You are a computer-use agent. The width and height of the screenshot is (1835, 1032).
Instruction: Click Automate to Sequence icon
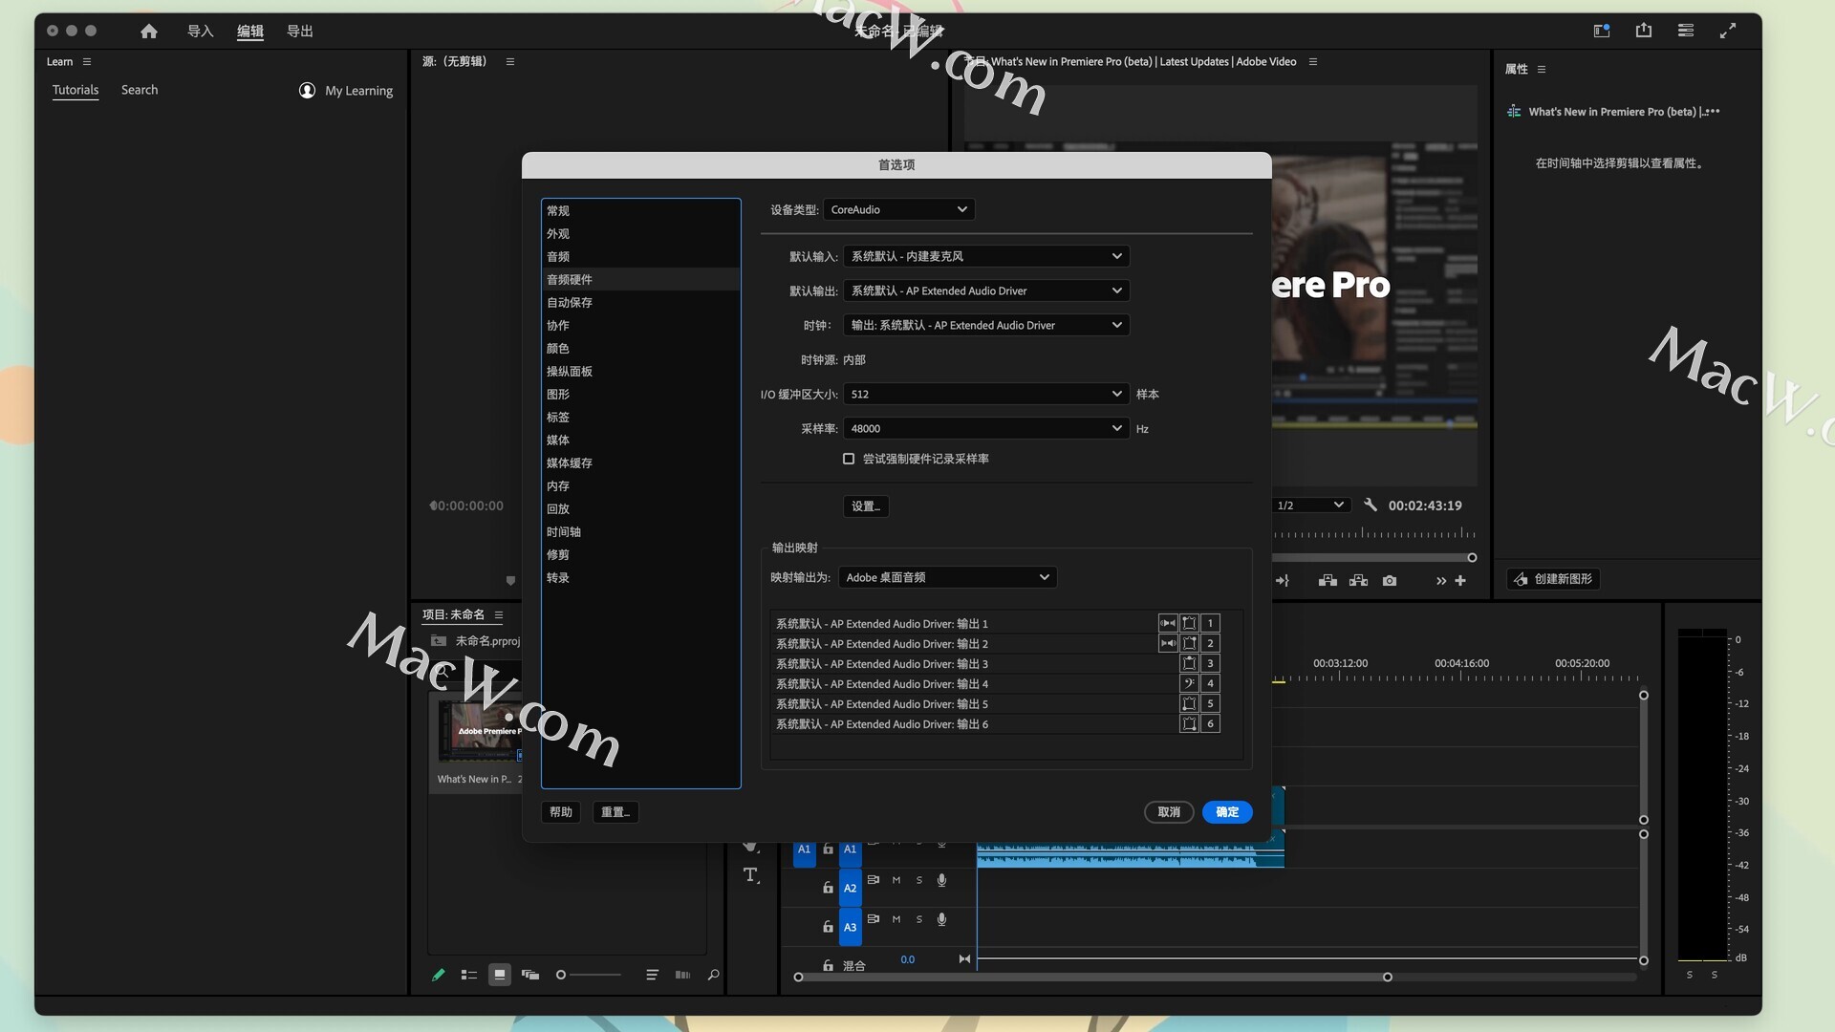pyautogui.click(x=682, y=975)
